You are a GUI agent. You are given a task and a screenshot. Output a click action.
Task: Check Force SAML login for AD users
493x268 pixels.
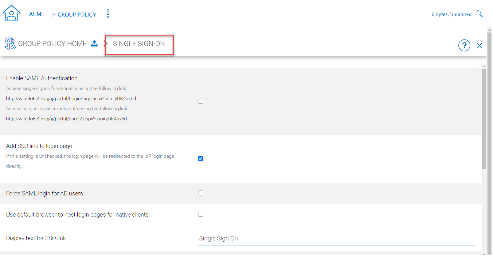(201, 193)
